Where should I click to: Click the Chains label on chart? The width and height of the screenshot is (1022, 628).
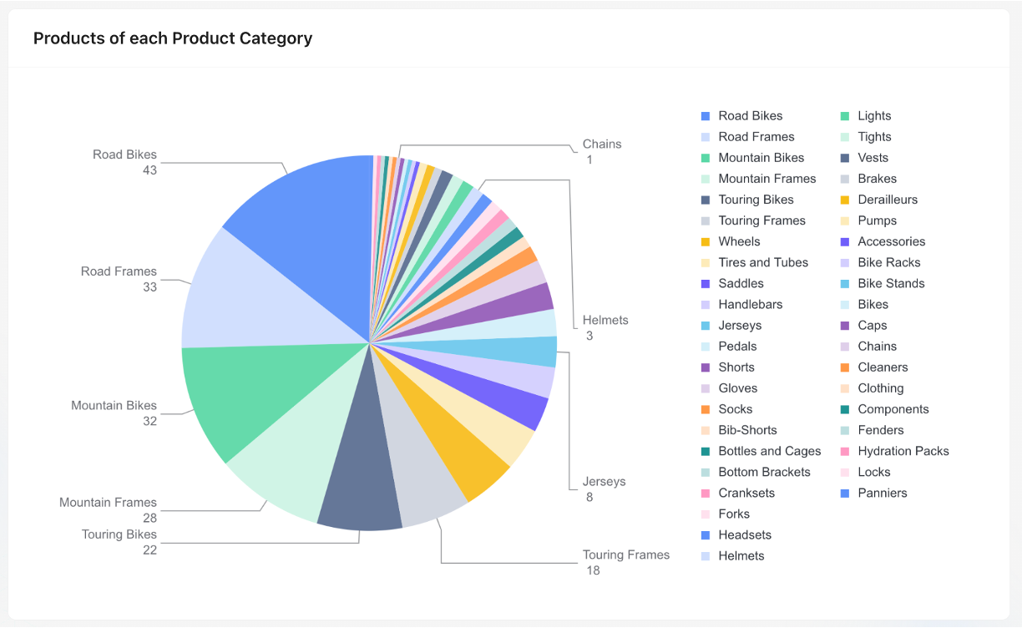602,144
